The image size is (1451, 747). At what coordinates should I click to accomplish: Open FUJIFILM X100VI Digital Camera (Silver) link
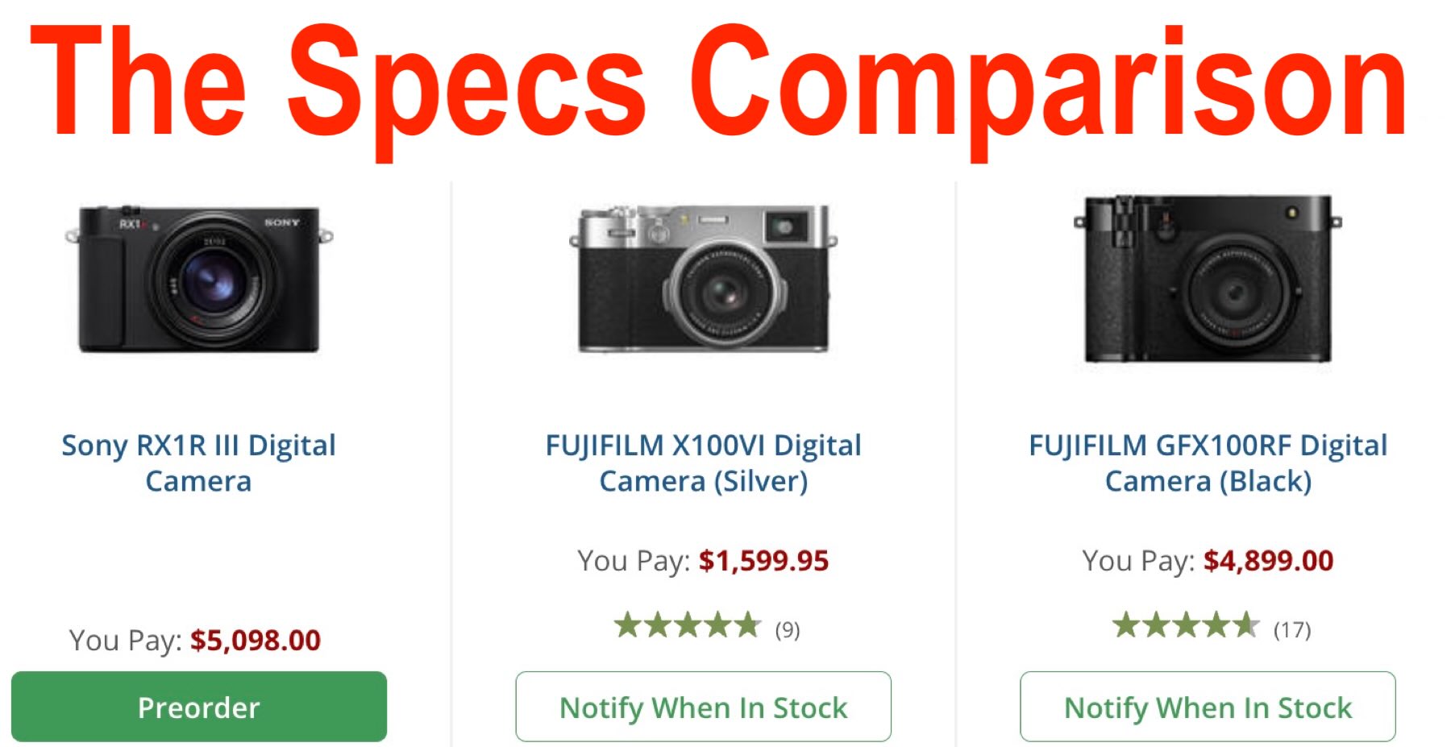[x=703, y=463]
